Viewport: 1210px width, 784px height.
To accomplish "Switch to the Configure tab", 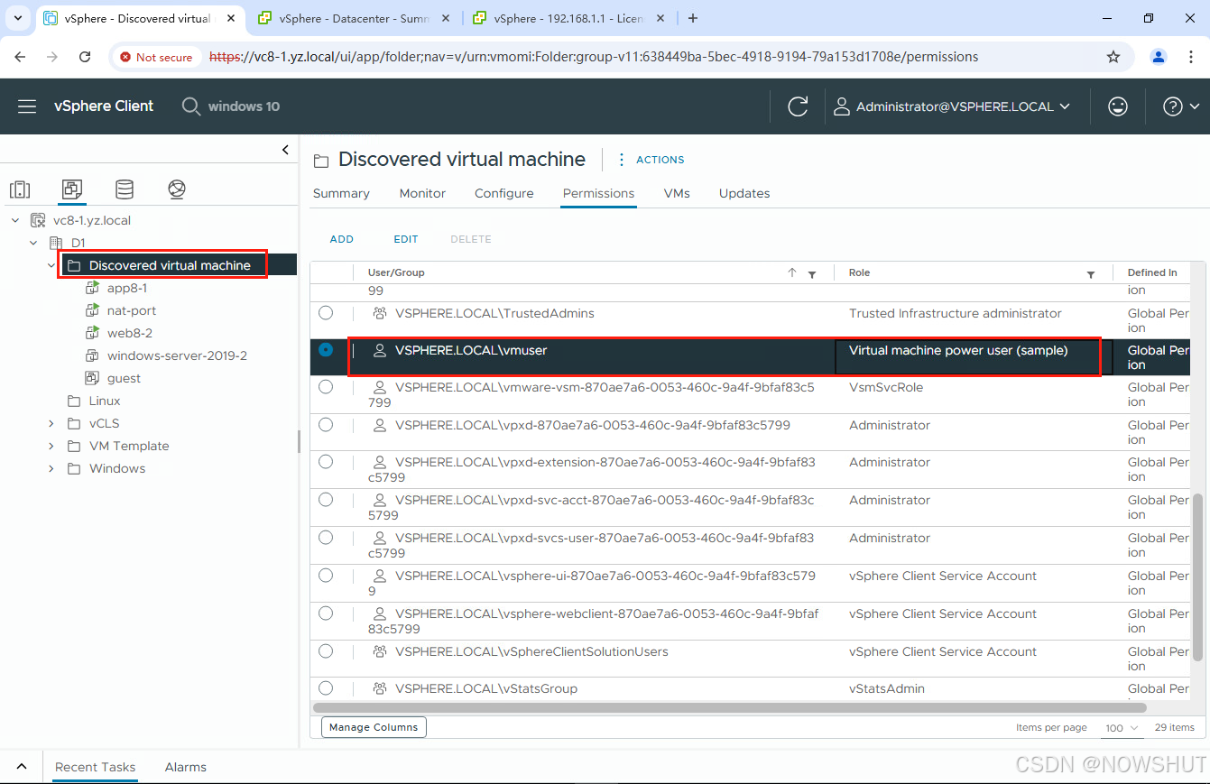I will (504, 193).
